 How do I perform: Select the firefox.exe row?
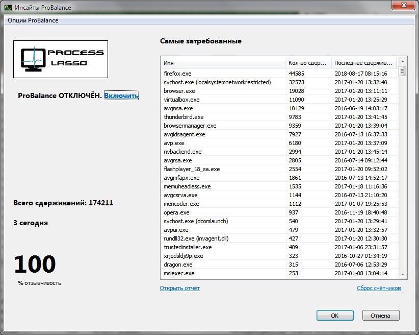(x=279, y=74)
